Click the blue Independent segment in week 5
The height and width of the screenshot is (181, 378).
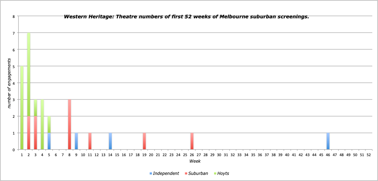click(x=49, y=141)
